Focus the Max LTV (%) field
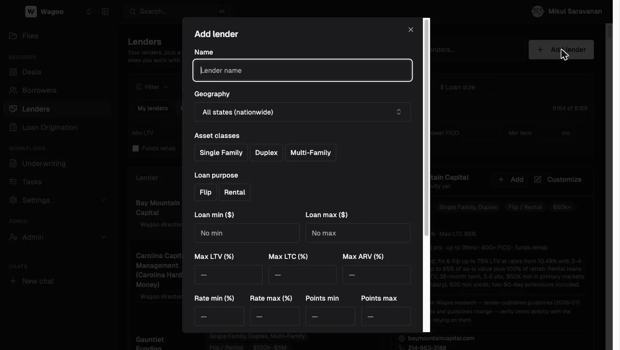This screenshot has width=620, height=350. pyautogui.click(x=228, y=275)
